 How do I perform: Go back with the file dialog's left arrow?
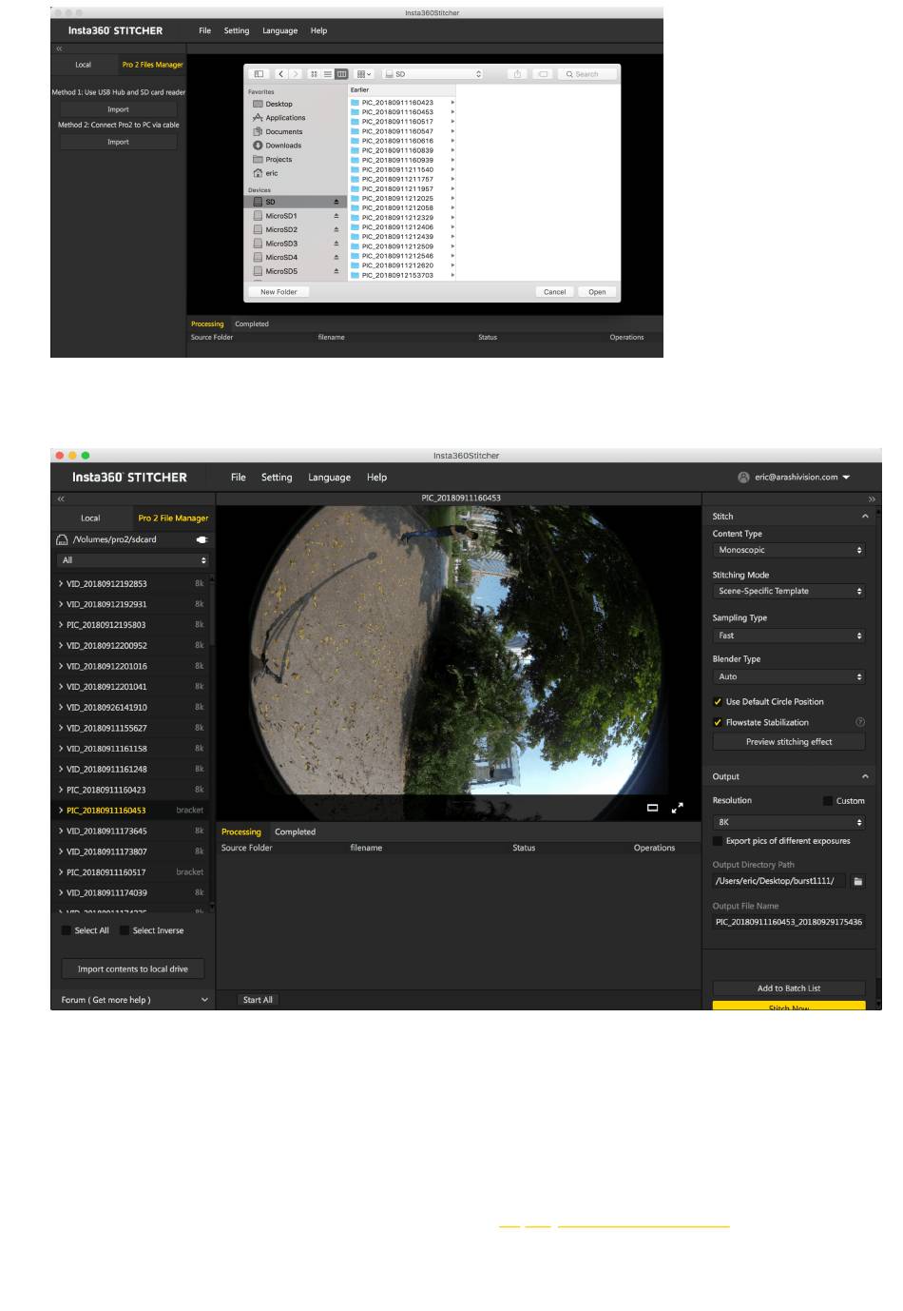(x=281, y=73)
